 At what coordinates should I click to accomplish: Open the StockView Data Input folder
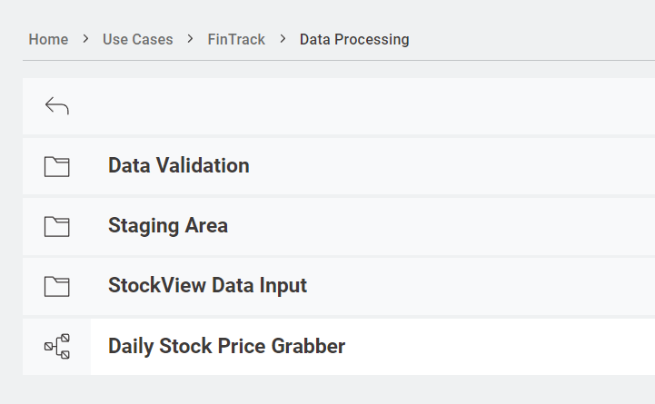click(x=207, y=286)
